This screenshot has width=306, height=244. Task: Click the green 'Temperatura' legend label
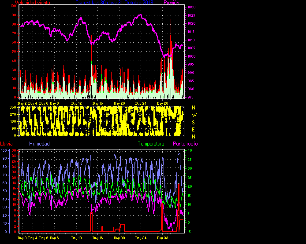151,144
